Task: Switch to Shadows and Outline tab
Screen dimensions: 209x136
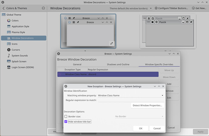Action: click(x=118, y=64)
